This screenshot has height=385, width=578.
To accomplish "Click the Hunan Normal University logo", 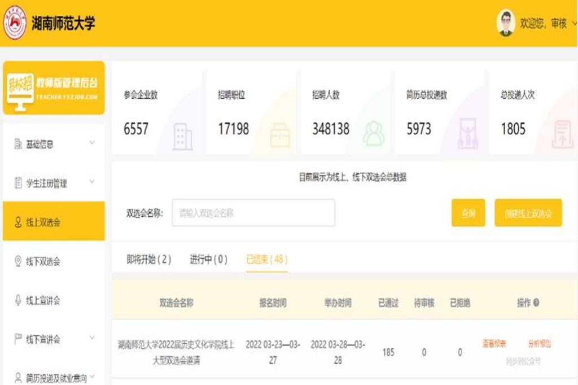I will click(x=15, y=23).
